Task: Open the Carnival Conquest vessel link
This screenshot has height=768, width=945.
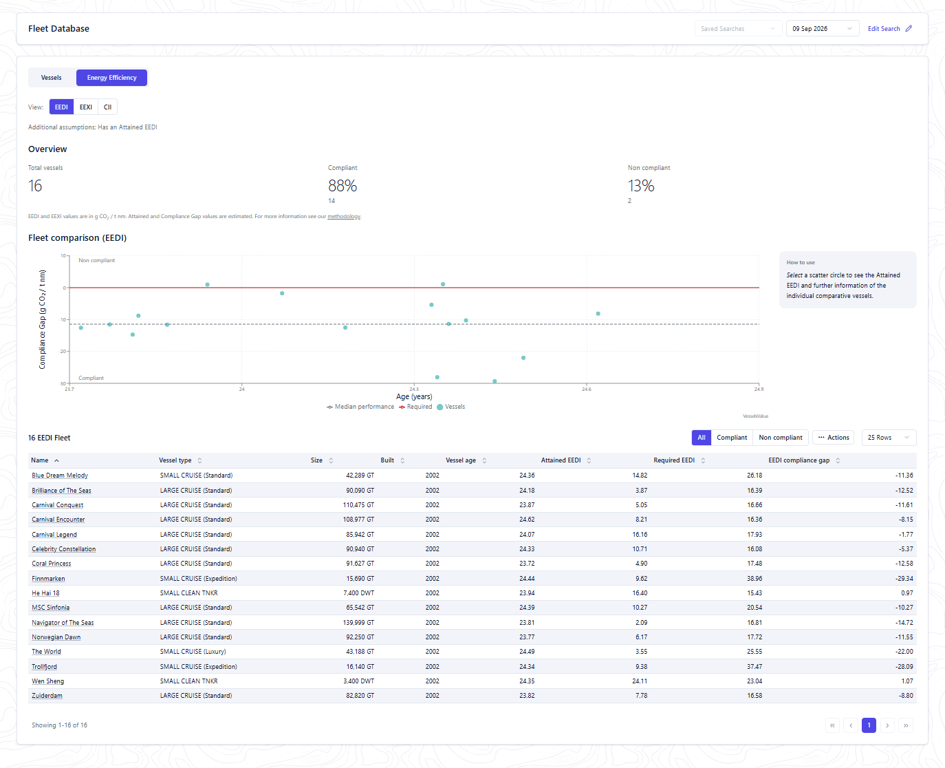Action: (x=58, y=505)
